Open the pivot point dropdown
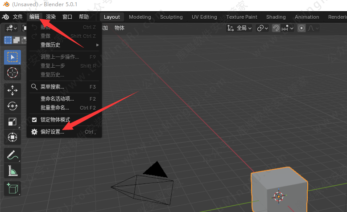Image resolution: width=347 pixels, height=212 pixels. pyautogui.click(x=262, y=28)
